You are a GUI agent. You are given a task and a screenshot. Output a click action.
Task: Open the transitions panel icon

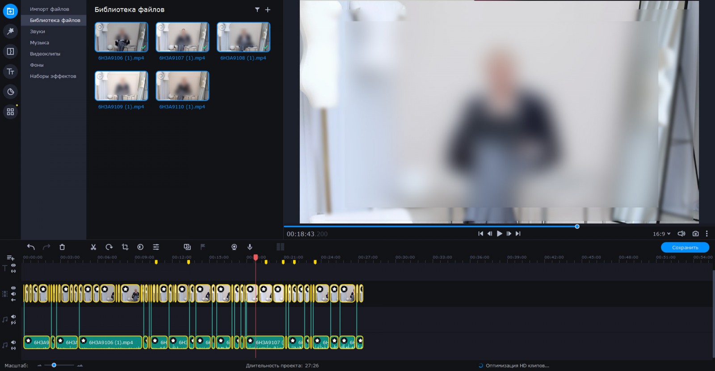[x=10, y=51]
